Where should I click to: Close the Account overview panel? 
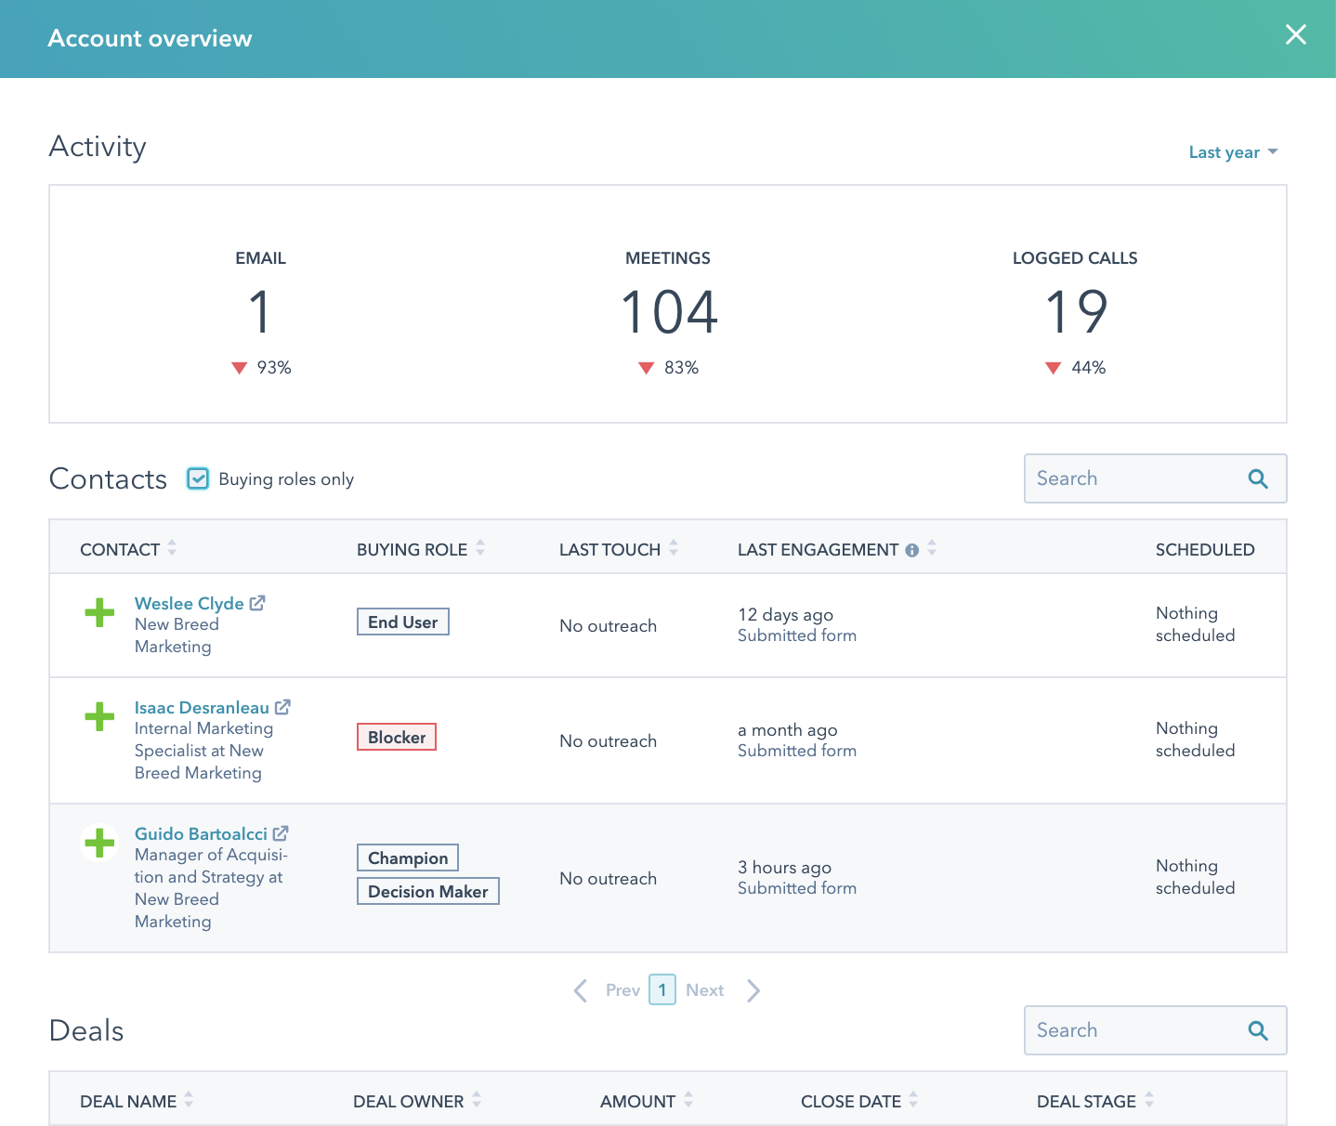pos(1295,35)
